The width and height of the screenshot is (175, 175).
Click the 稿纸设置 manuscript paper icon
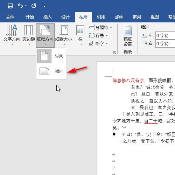pos(128,30)
